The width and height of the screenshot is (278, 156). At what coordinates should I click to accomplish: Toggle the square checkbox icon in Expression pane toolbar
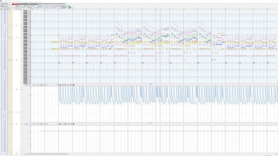pos(40,85)
